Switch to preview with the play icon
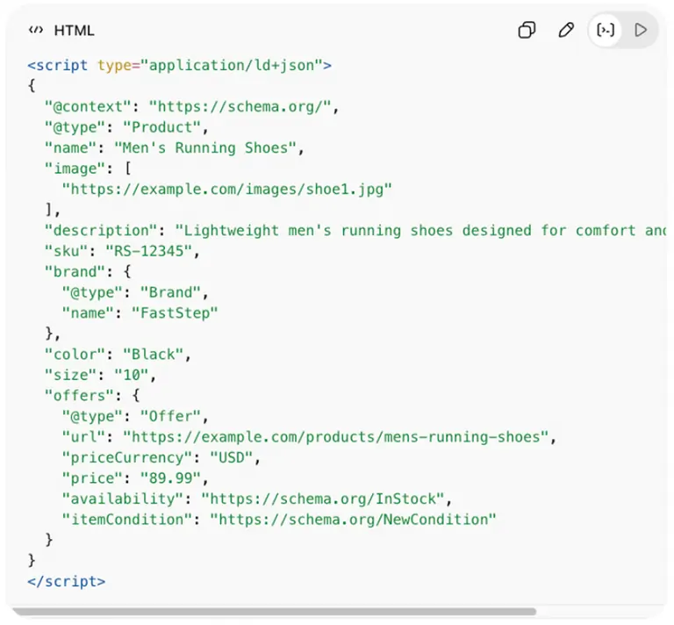The height and width of the screenshot is (625, 674). 641,31
